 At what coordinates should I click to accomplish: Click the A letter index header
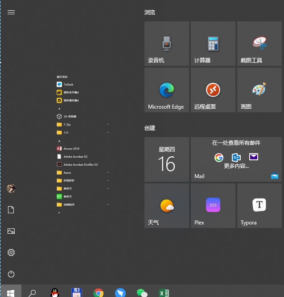[x=59, y=141]
